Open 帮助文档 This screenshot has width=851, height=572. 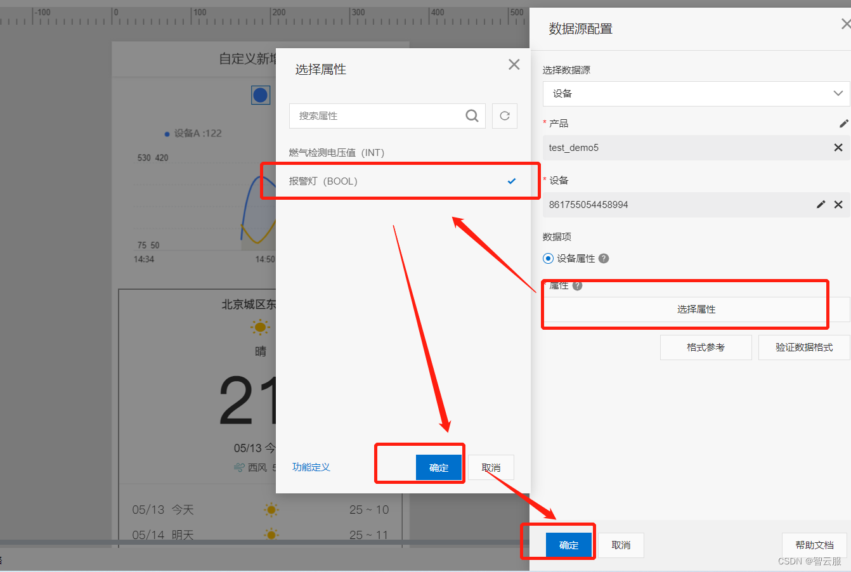[814, 545]
